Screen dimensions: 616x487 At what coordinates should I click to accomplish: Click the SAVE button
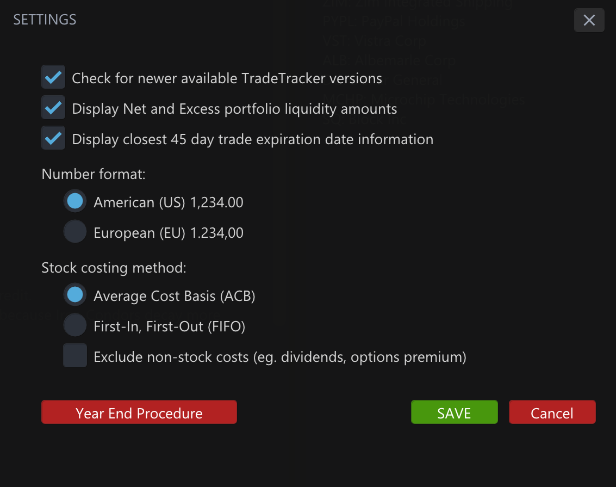[454, 412]
